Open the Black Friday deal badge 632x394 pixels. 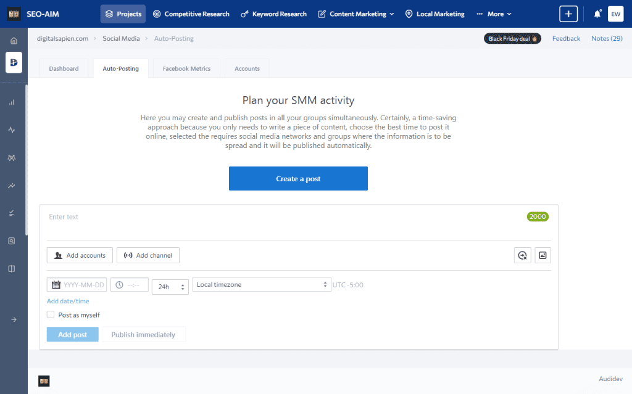tap(512, 38)
